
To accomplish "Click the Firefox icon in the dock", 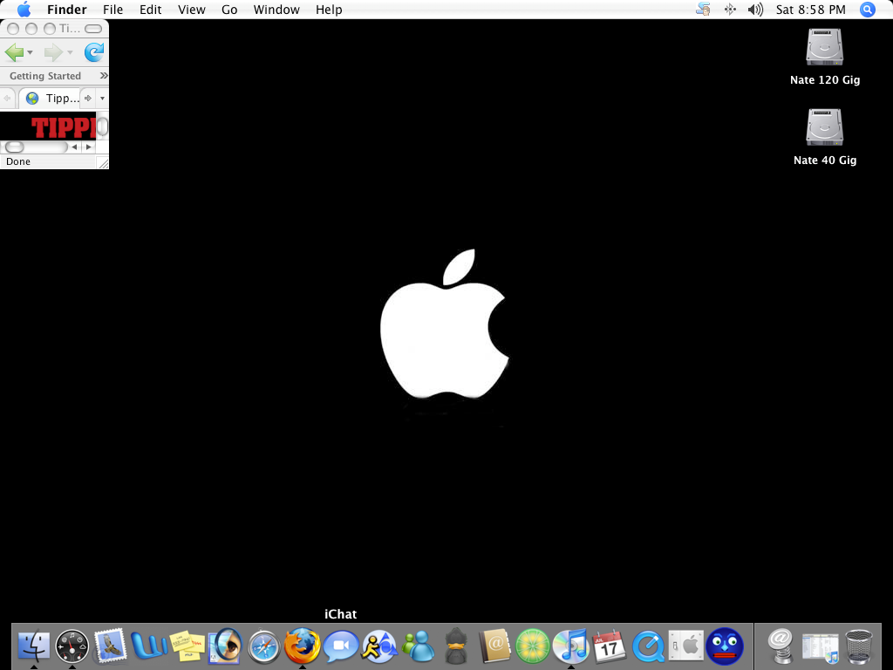I will (303, 646).
